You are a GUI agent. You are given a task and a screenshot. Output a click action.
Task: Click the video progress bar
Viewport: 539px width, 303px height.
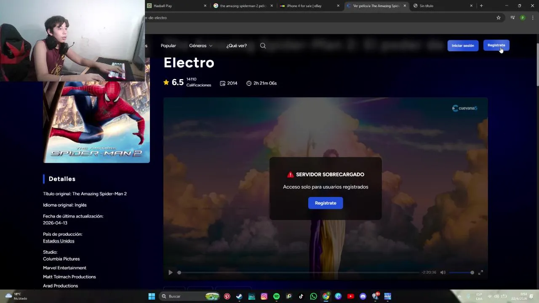coord(299,273)
